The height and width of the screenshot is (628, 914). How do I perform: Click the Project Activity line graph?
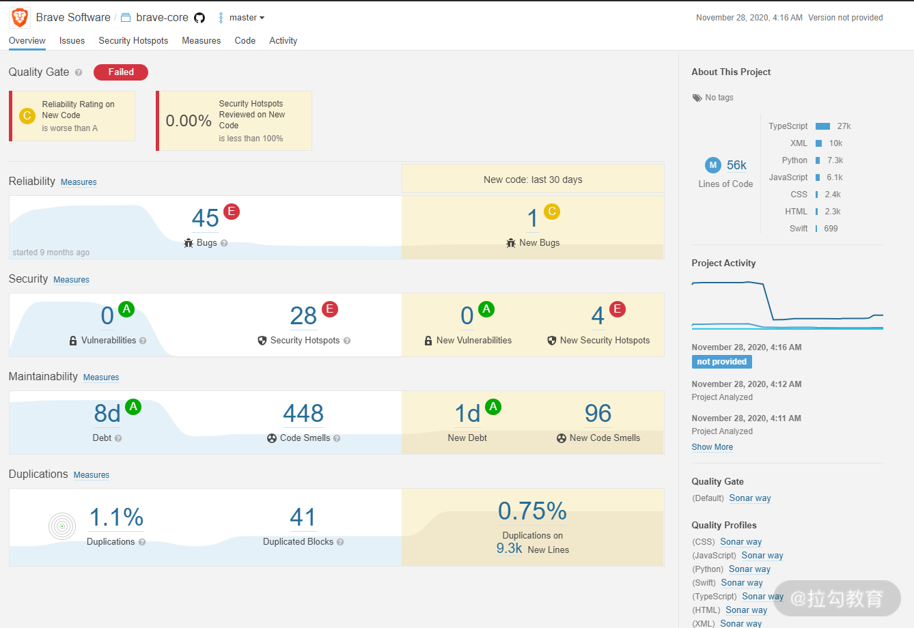tap(787, 305)
